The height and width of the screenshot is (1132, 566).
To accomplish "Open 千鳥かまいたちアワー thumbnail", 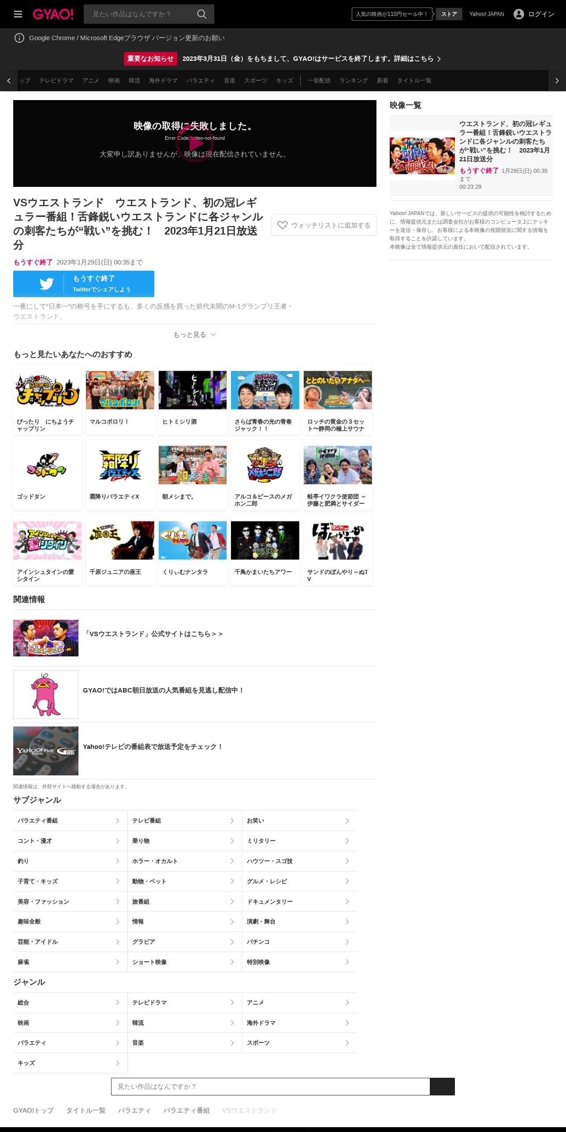I will tap(265, 540).
